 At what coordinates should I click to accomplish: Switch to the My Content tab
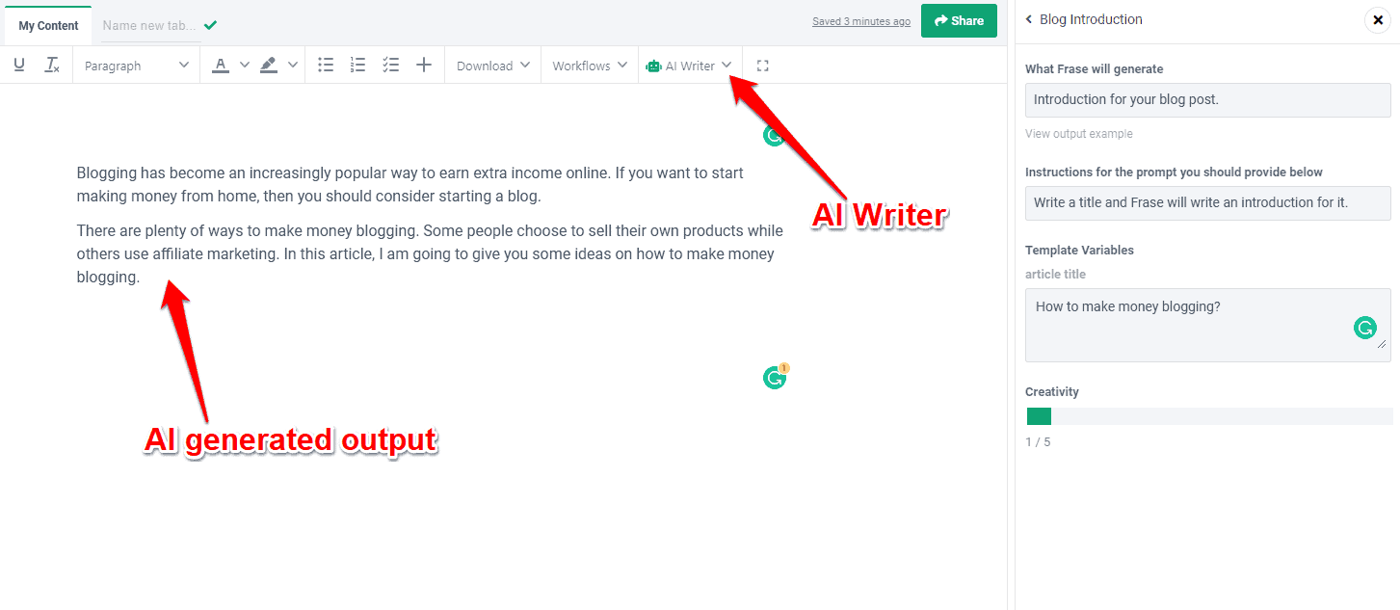(48, 25)
